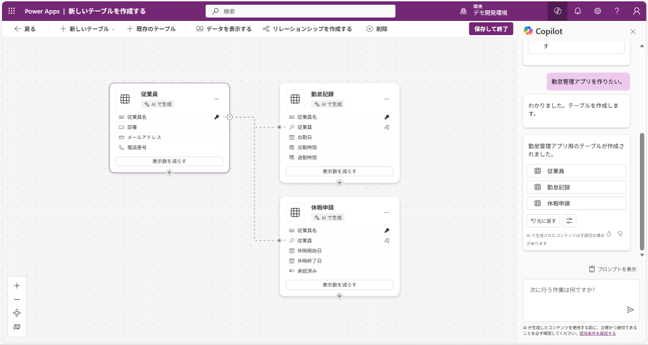648x345 pixels.
Task: Open 使用条件を確認する link
Action: 597,334
